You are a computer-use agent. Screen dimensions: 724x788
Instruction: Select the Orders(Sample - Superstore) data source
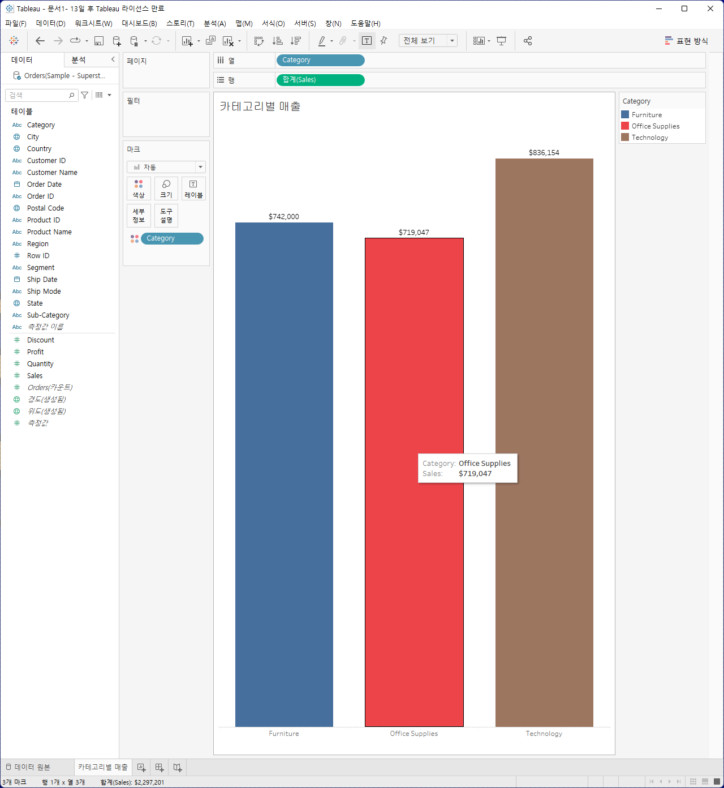point(59,76)
